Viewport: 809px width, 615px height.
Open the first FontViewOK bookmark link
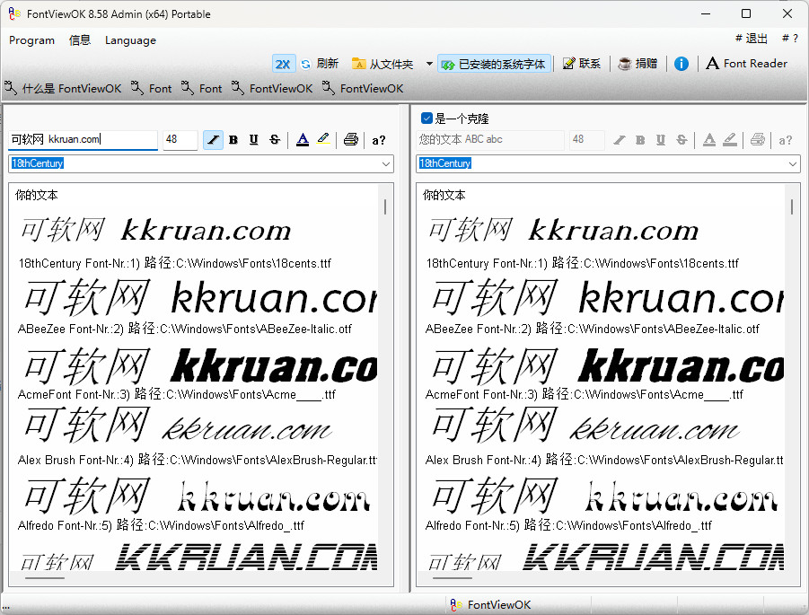pos(272,88)
